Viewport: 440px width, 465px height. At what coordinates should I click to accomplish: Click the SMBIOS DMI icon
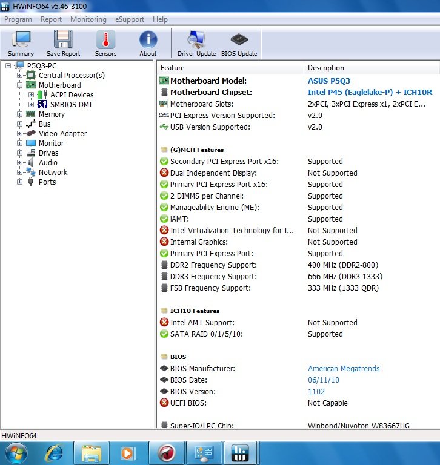coord(42,104)
